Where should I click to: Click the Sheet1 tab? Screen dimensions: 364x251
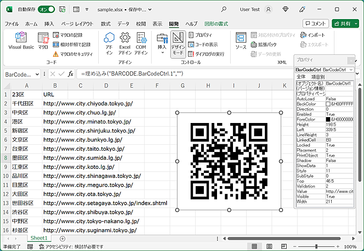tap(39, 238)
